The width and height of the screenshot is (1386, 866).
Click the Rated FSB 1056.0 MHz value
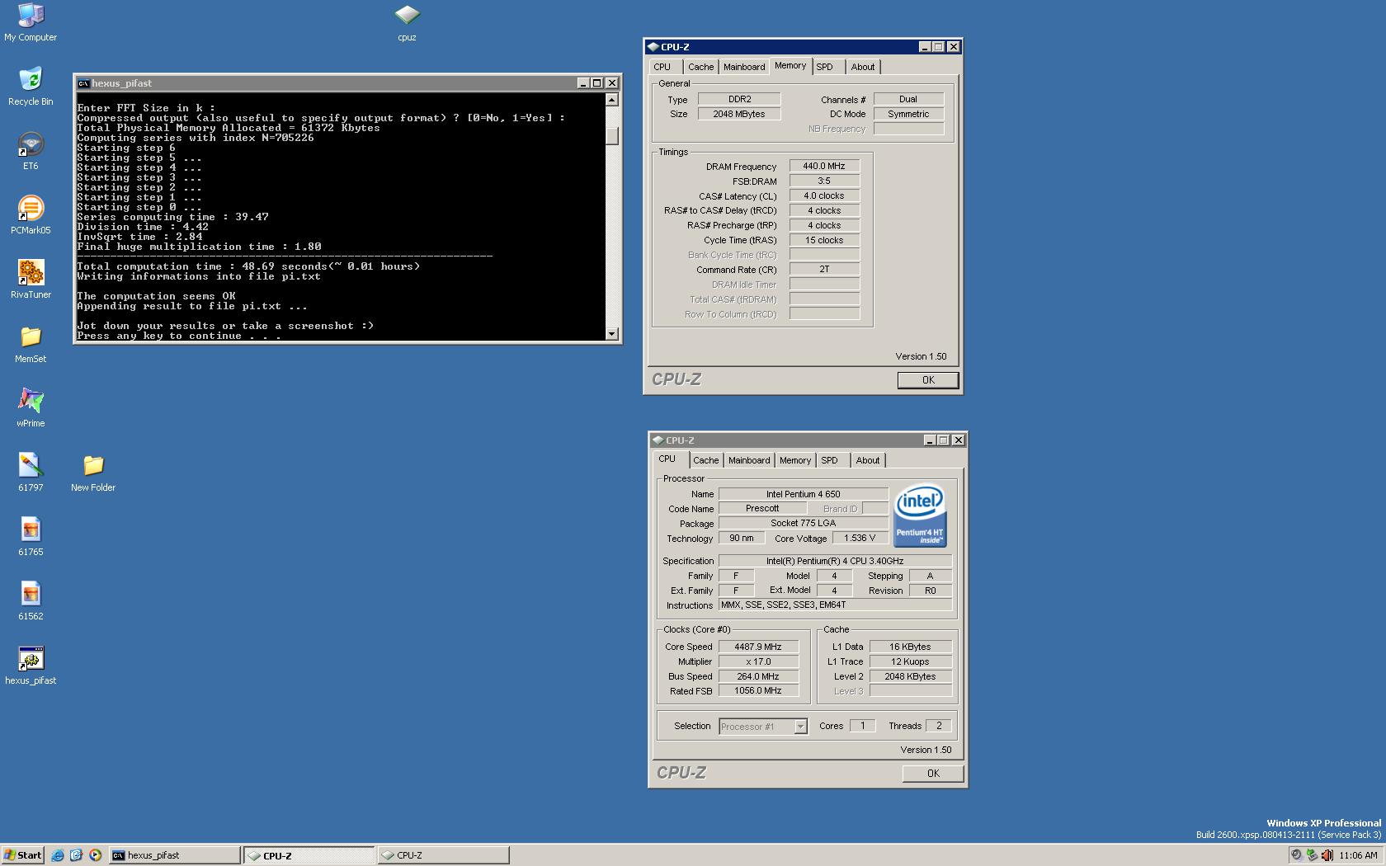[x=758, y=691]
